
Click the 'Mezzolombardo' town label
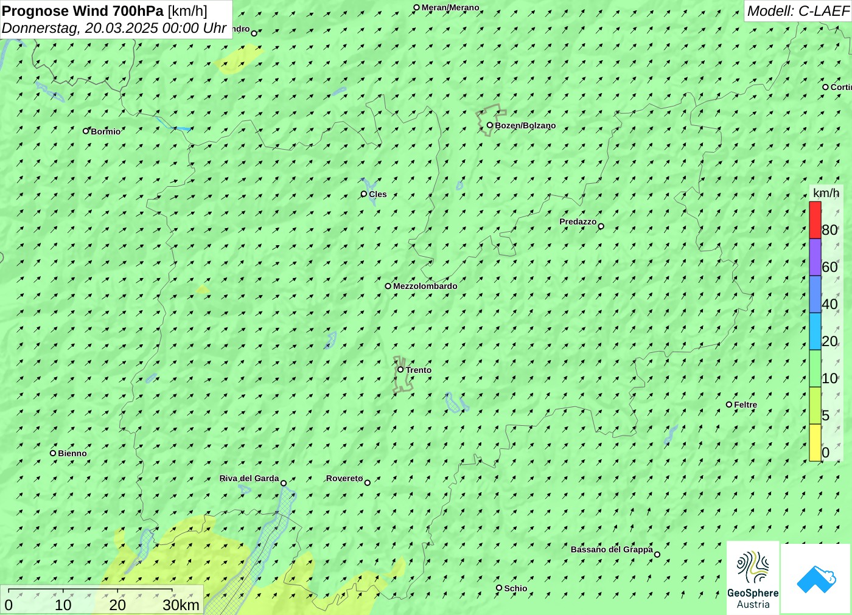[425, 286]
